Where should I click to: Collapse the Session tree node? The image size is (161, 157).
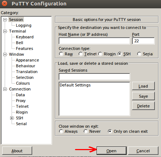(5, 20)
